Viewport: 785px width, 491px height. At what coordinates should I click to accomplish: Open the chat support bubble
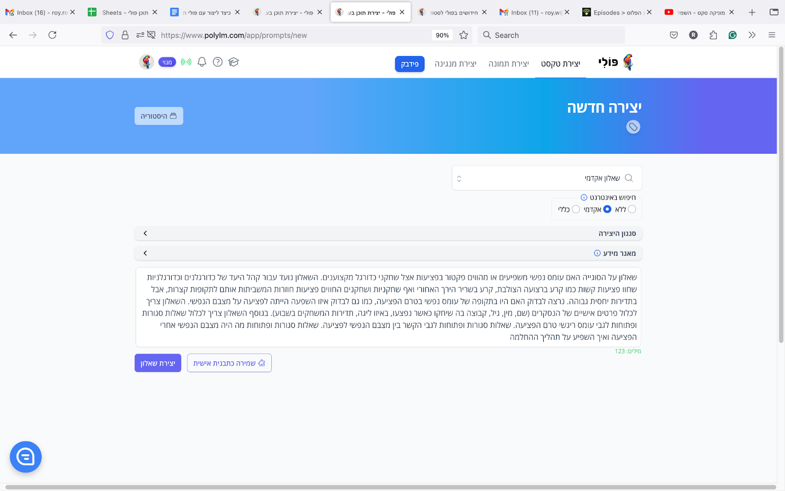tap(26, 457)
